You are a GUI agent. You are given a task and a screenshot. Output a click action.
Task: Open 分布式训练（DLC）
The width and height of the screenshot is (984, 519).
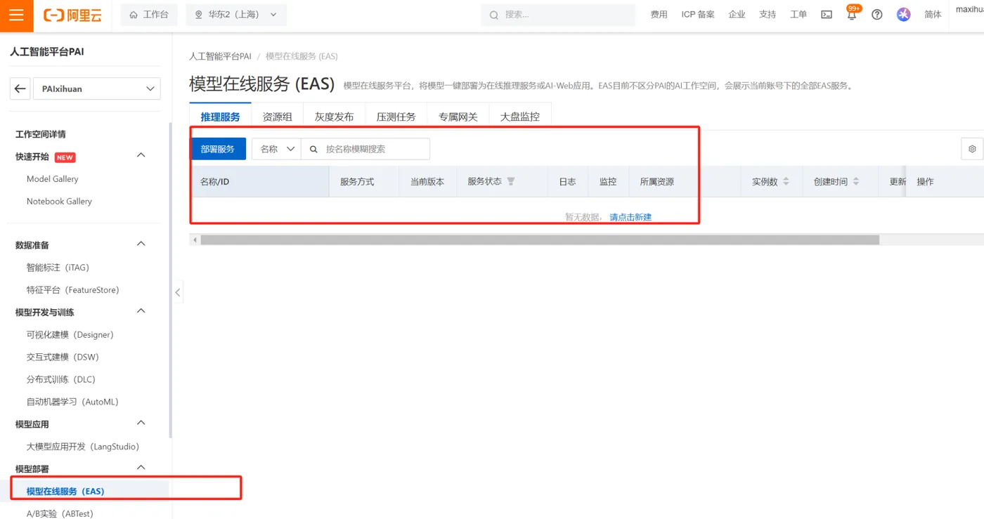(61, 380)
